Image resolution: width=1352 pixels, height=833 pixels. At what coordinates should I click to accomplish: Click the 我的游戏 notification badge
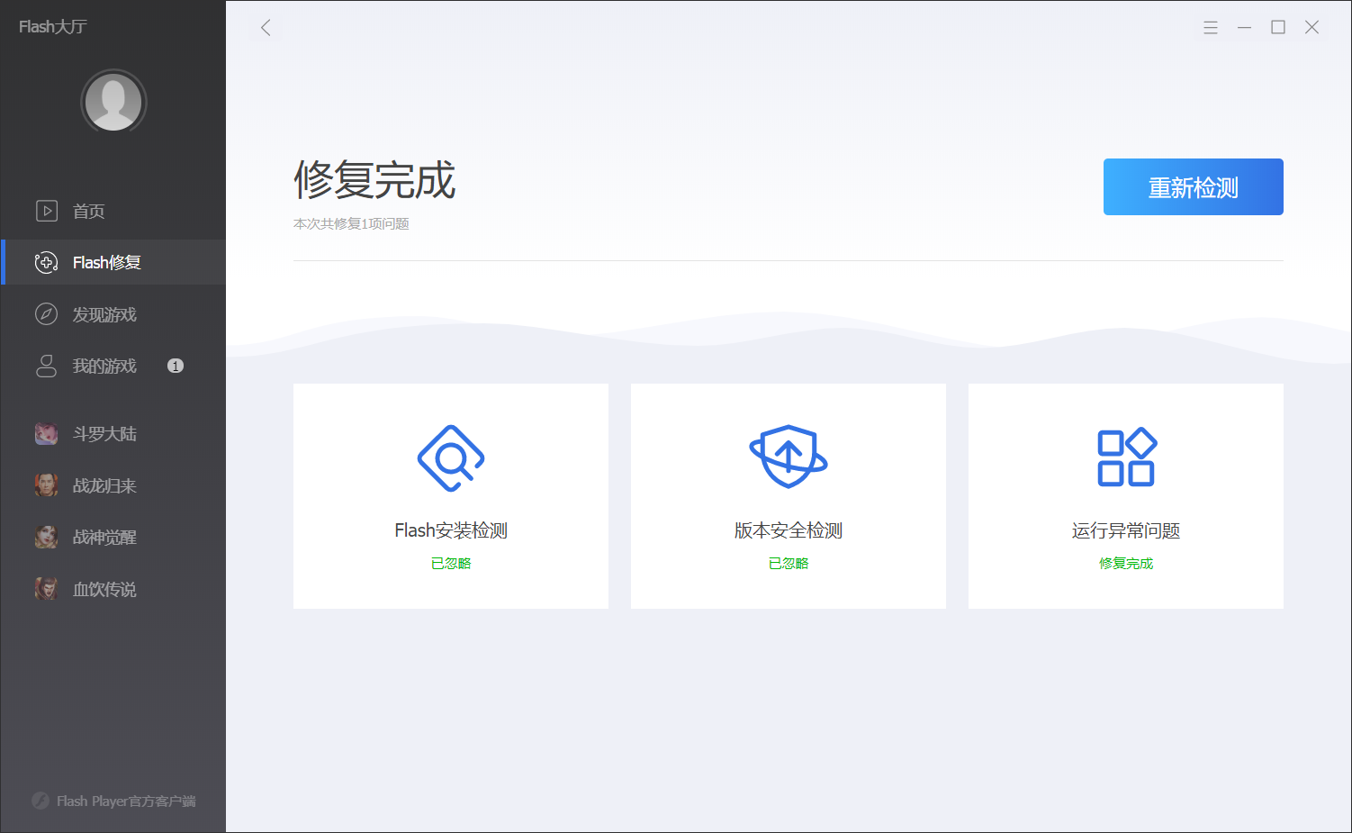176,366
